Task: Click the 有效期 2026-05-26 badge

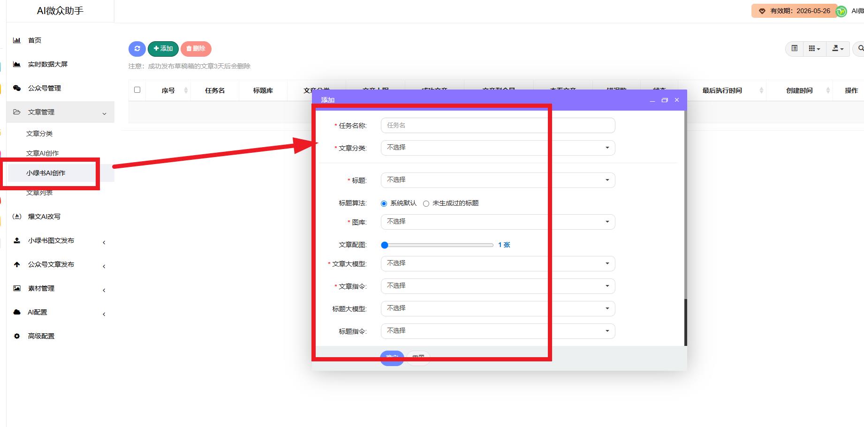Action: tap(795, 11)
